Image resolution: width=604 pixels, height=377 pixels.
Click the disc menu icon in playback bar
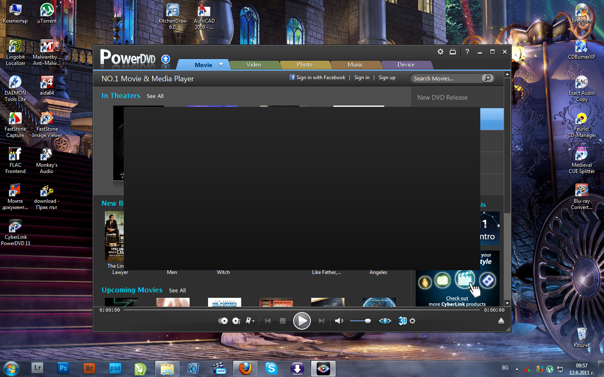tap(223, 321)
